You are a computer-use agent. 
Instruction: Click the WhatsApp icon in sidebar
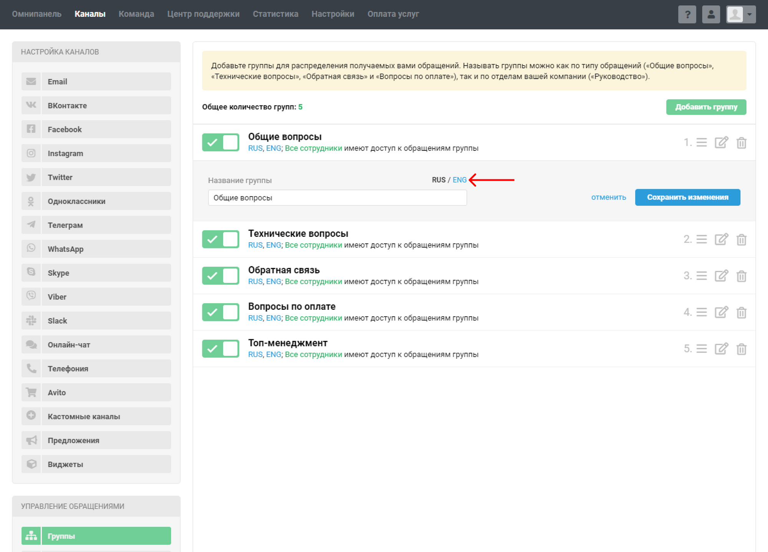pos(31,249)
